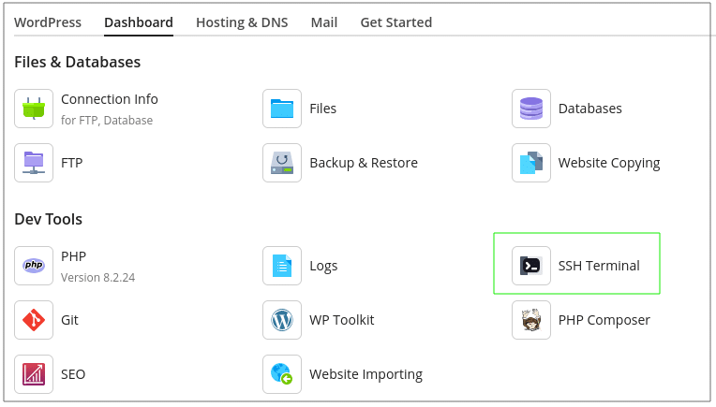716x407 pixels.
Task: Click the FTP link text
Action: pos(71,163)
